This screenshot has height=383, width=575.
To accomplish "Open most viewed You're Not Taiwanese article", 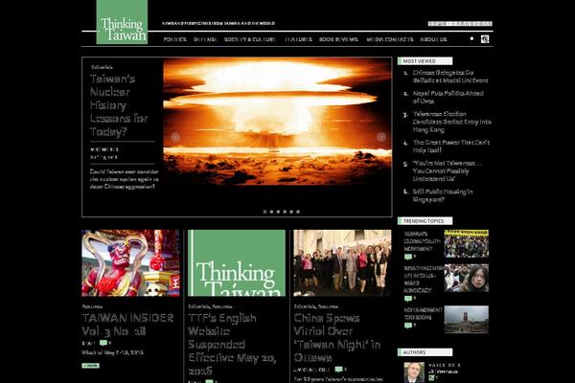I will pyautogui.click(x=447, y=170).
